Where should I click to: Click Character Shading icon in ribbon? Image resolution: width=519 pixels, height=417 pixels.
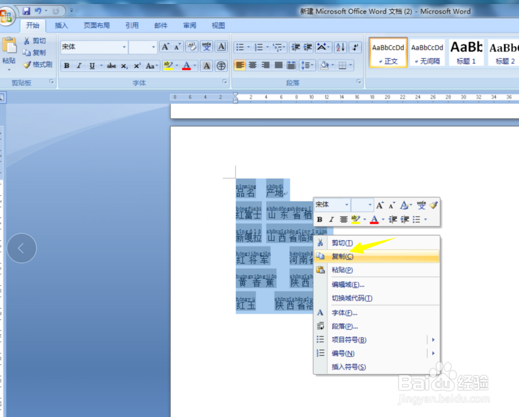(207, 66)
